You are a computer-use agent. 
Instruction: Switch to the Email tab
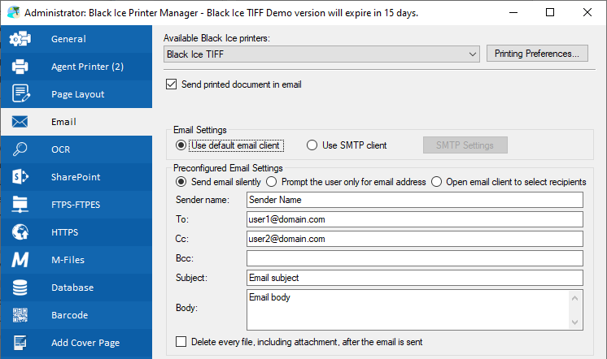coord(63,122)
